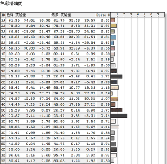The width and height of the screenshot is (167, 164).
Task: Click sample value 61.35 in row 1A
Action: pos(14,20)
